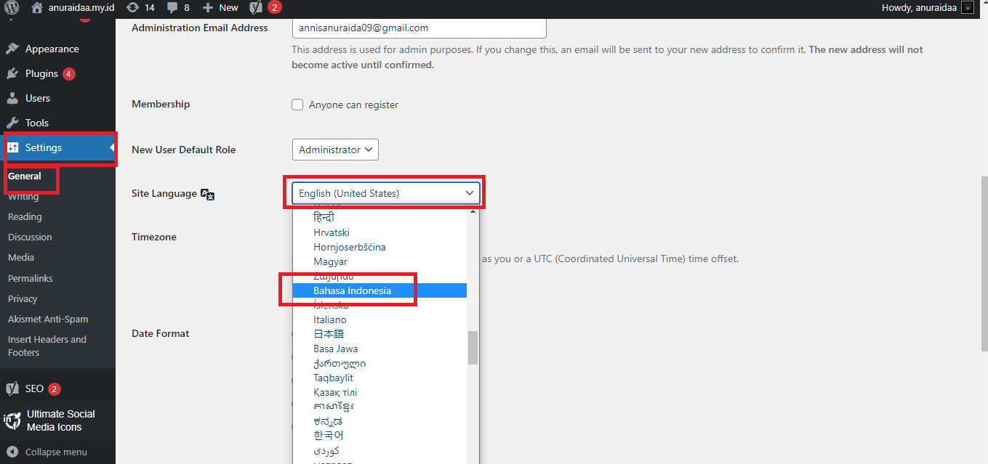Click the user avatar next to Howdy

click(x=967, y=7)
